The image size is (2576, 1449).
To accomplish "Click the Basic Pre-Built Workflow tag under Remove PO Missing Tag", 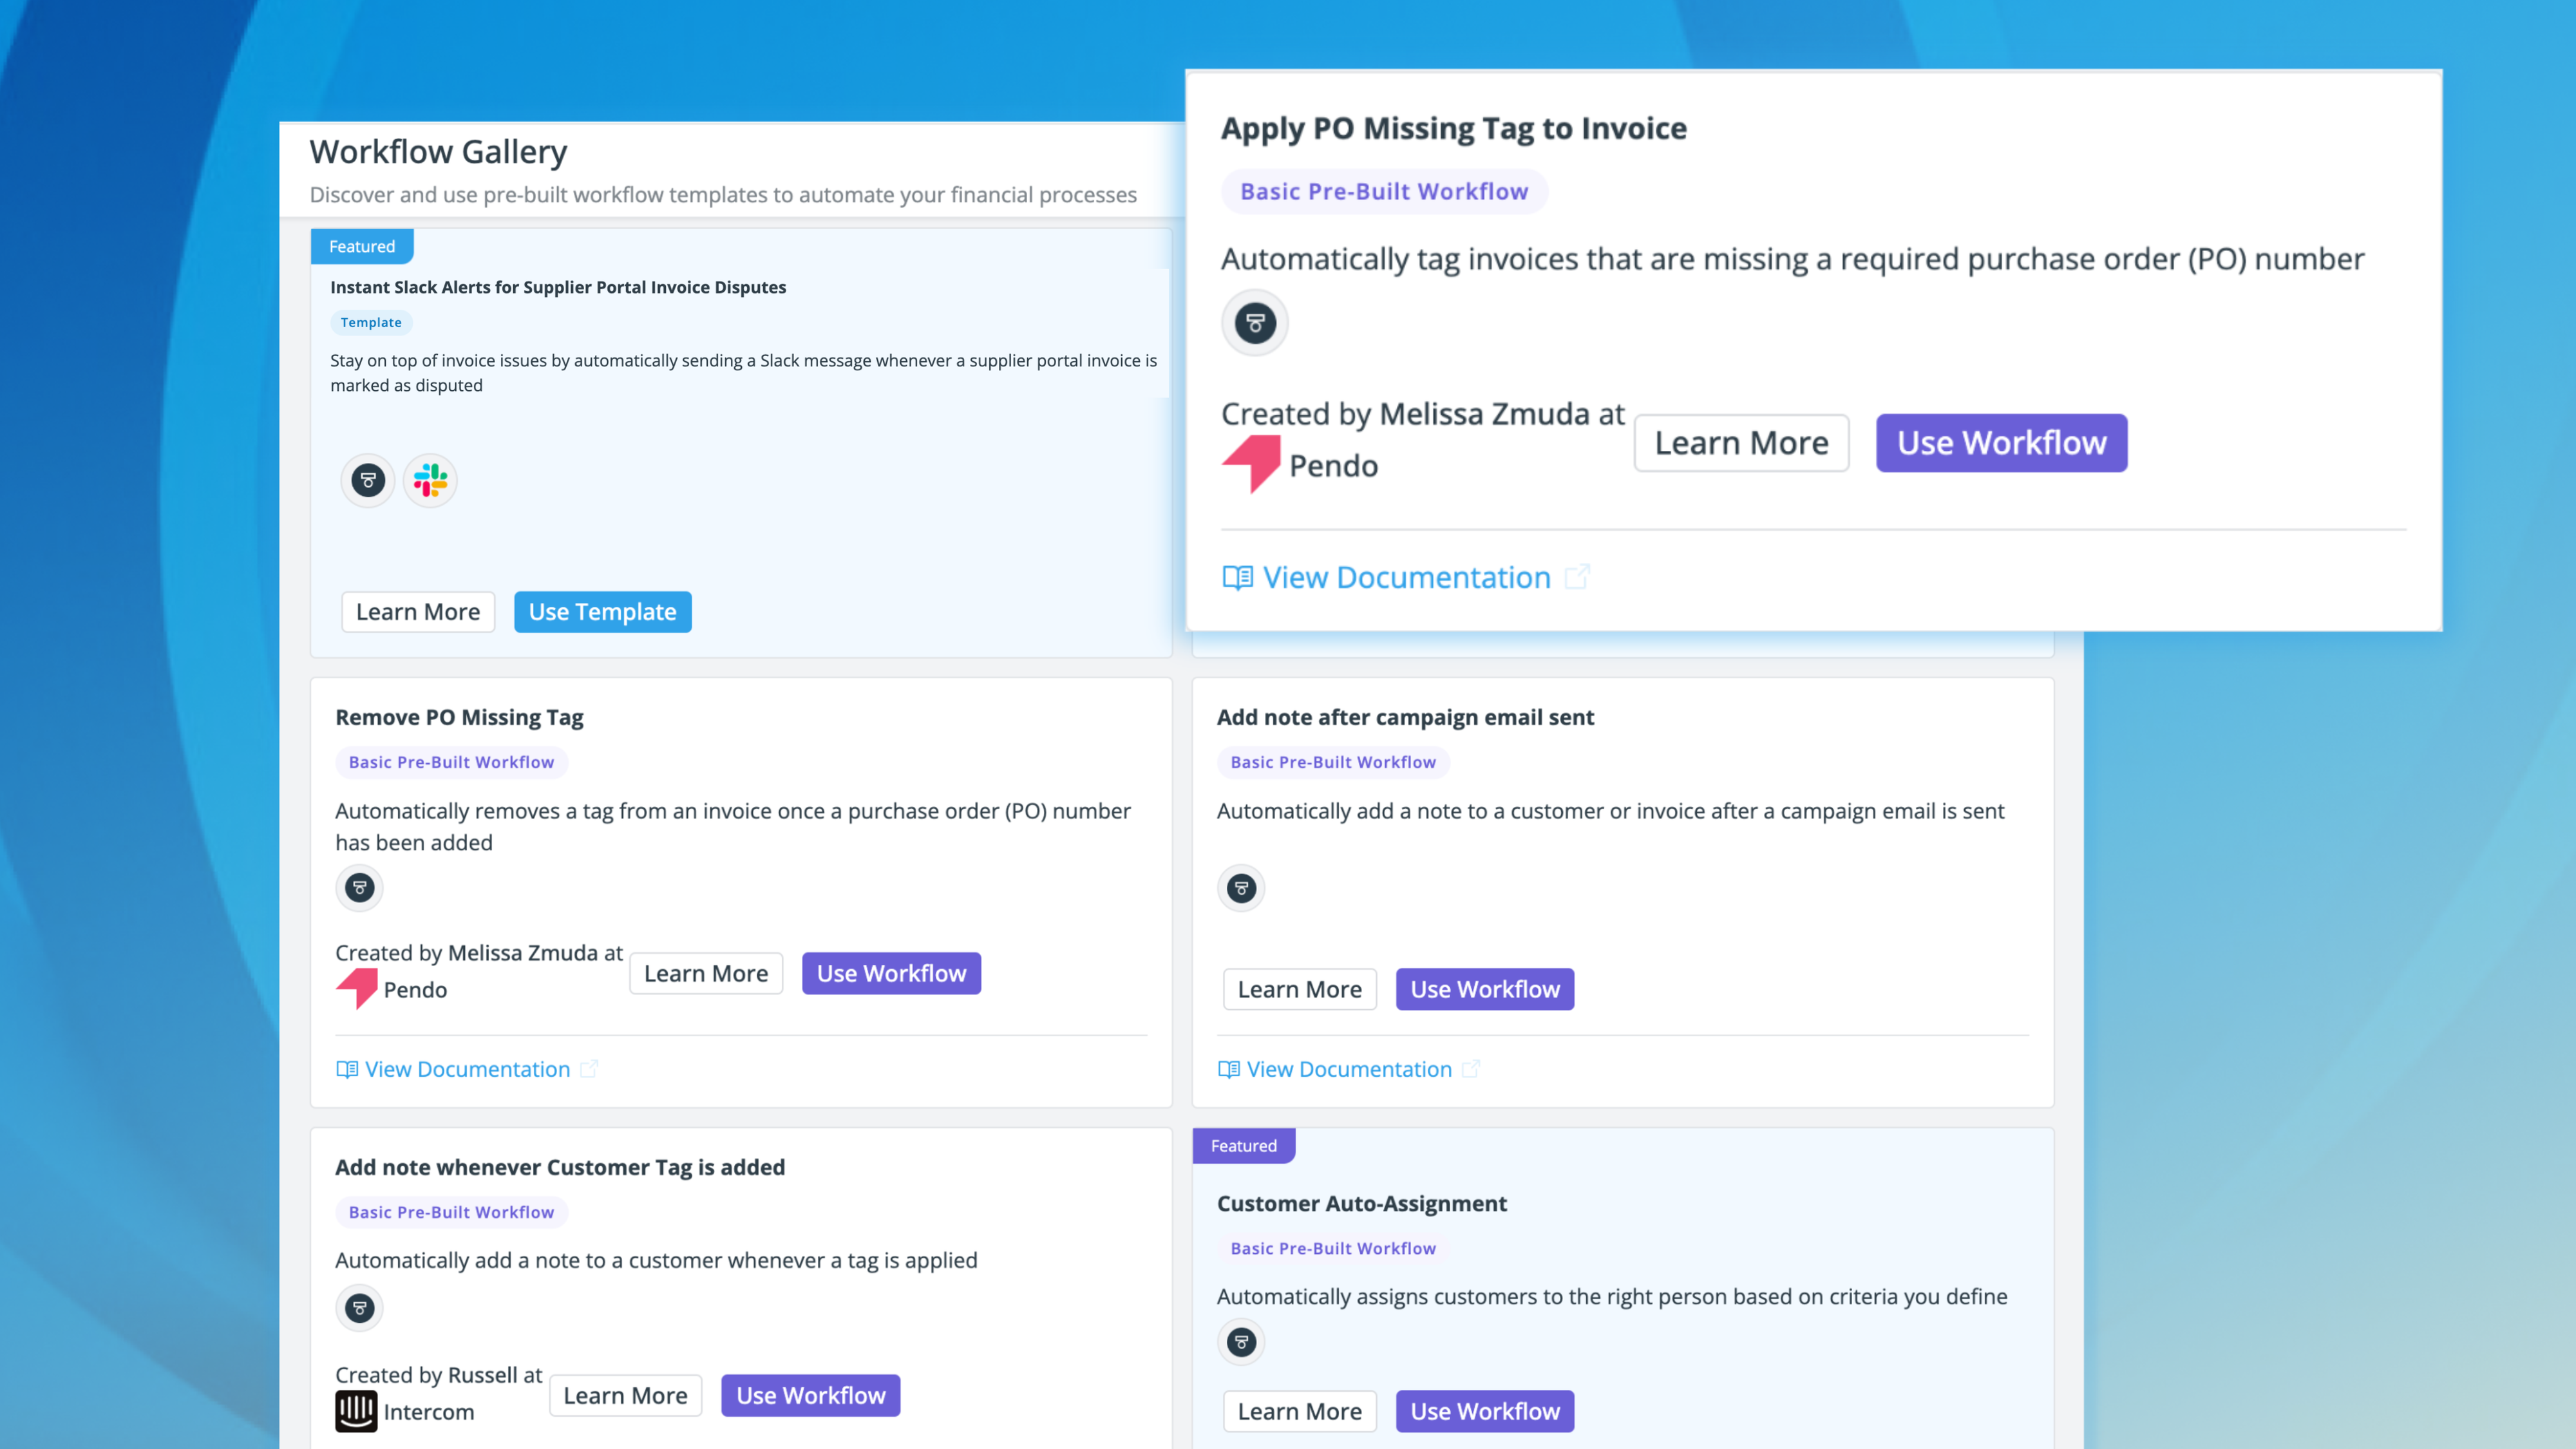I will coord(451,762).
